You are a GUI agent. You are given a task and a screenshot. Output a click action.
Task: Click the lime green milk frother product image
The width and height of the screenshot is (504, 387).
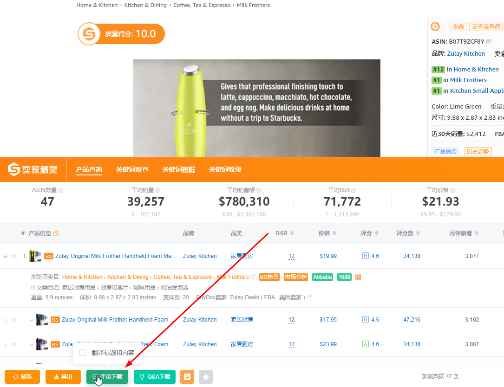click(256, 108)
